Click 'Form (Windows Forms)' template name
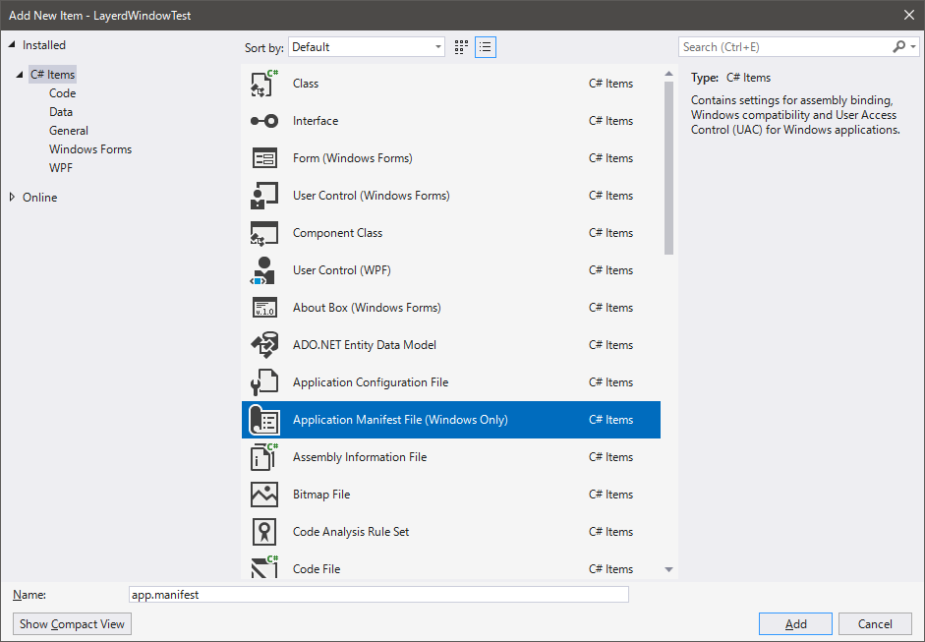The width and height of the screenshot is (925, 642). coord(353,158)
